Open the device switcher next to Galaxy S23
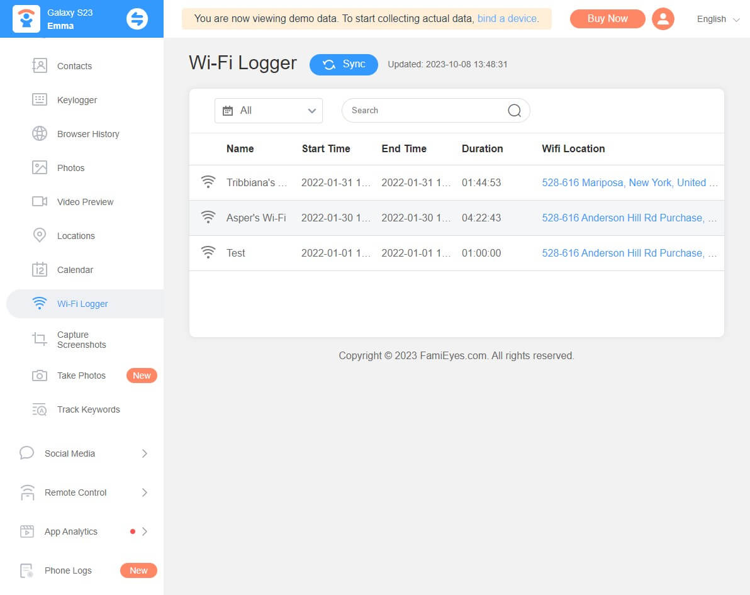The width and height of the screenshot is (750, 595). pos(138,18)
